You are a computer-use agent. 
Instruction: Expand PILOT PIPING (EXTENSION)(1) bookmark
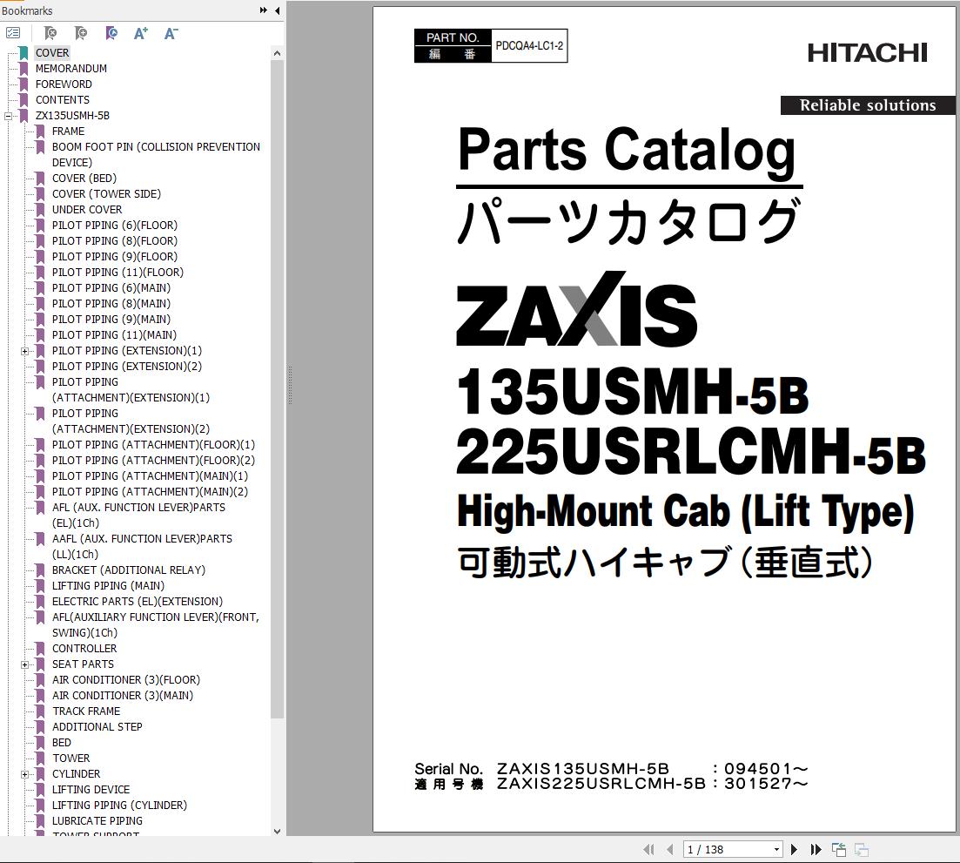point(24,351)
